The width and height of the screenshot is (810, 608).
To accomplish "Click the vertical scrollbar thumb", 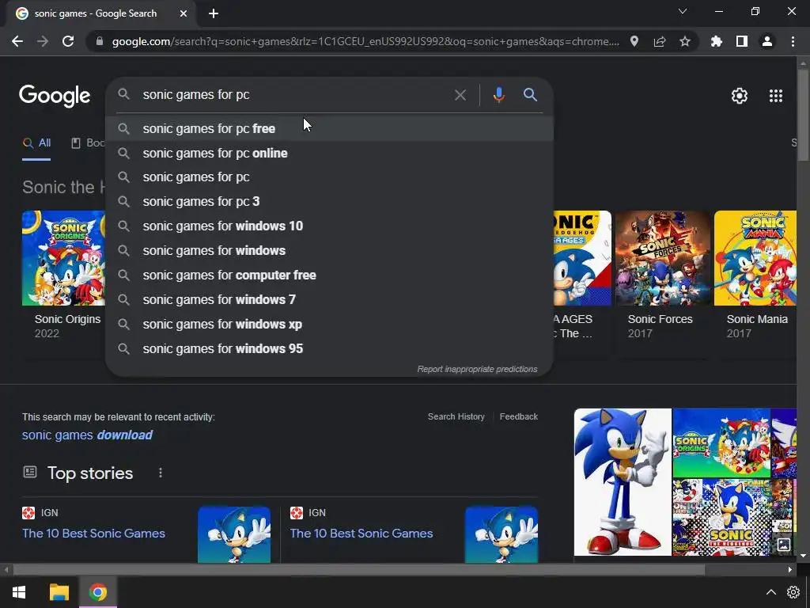I will tap(803, 116).
